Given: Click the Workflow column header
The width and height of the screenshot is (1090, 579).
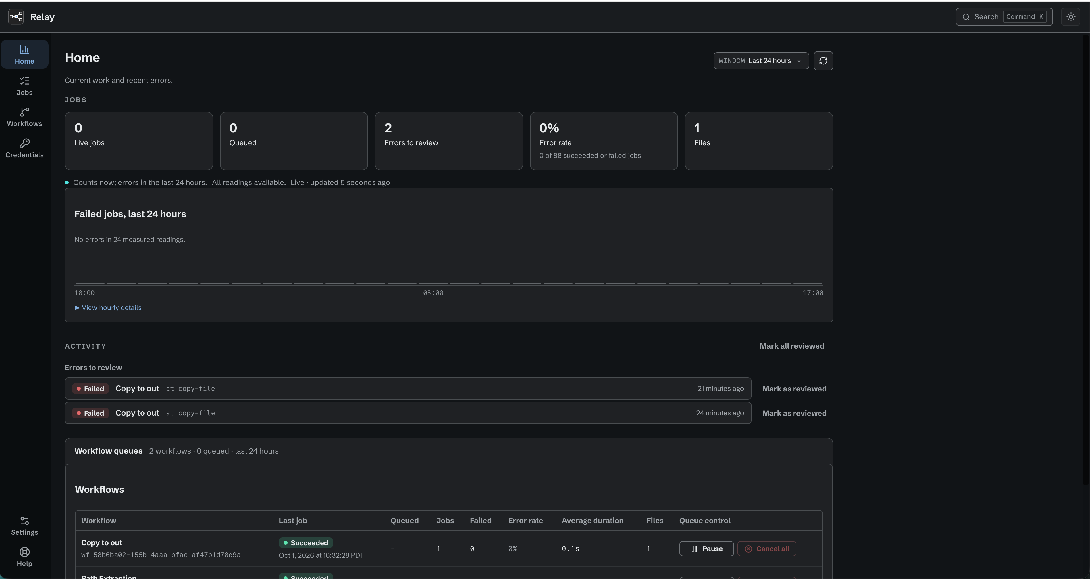Looking at the screenshot, I should (99, 521).
